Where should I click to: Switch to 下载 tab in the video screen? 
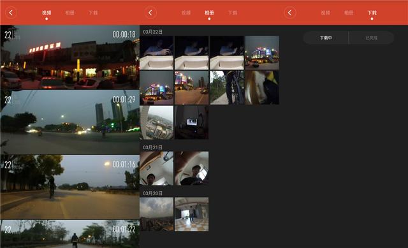[x=93, y=13]
